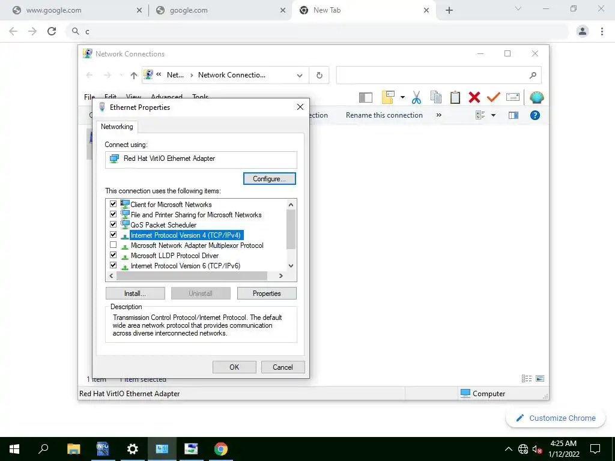Screen dimensions: 615x461
Task: Open the view options dropdown arrow
Action: coord(494,115)
